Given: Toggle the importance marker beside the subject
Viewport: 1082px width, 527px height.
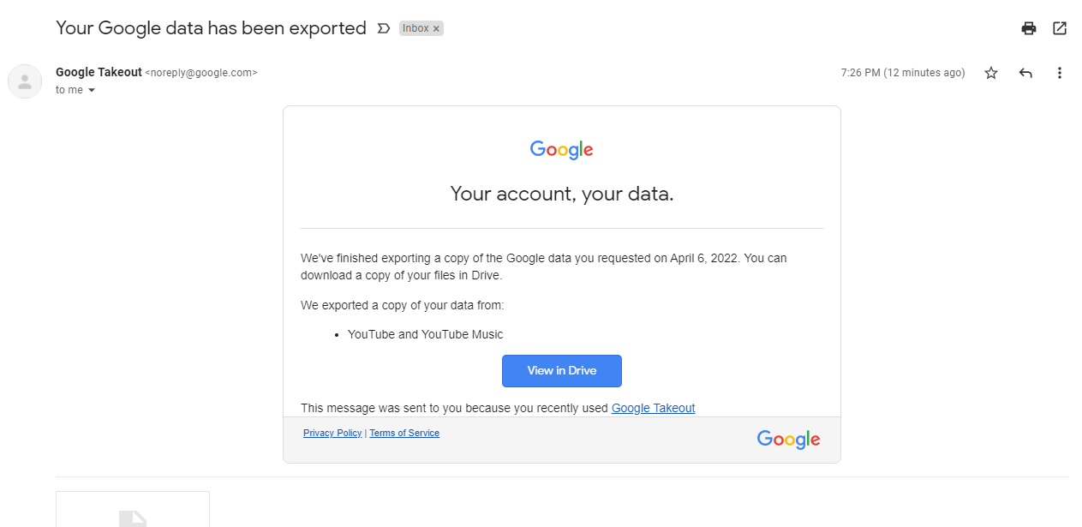Looking at the screenshot, I should point(384,28).
